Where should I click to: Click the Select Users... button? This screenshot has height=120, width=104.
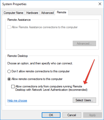pyautogui.click(x=84, y=100)
